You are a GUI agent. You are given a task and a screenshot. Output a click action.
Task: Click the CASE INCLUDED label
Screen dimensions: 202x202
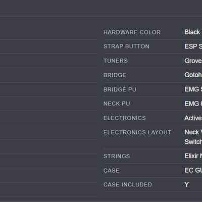click(x=128, y=185)
